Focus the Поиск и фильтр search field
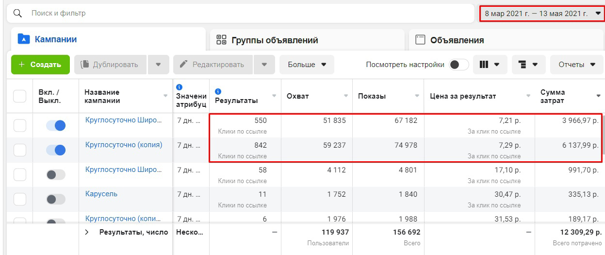Screen dimensions: 605x255 click(240, 14)
